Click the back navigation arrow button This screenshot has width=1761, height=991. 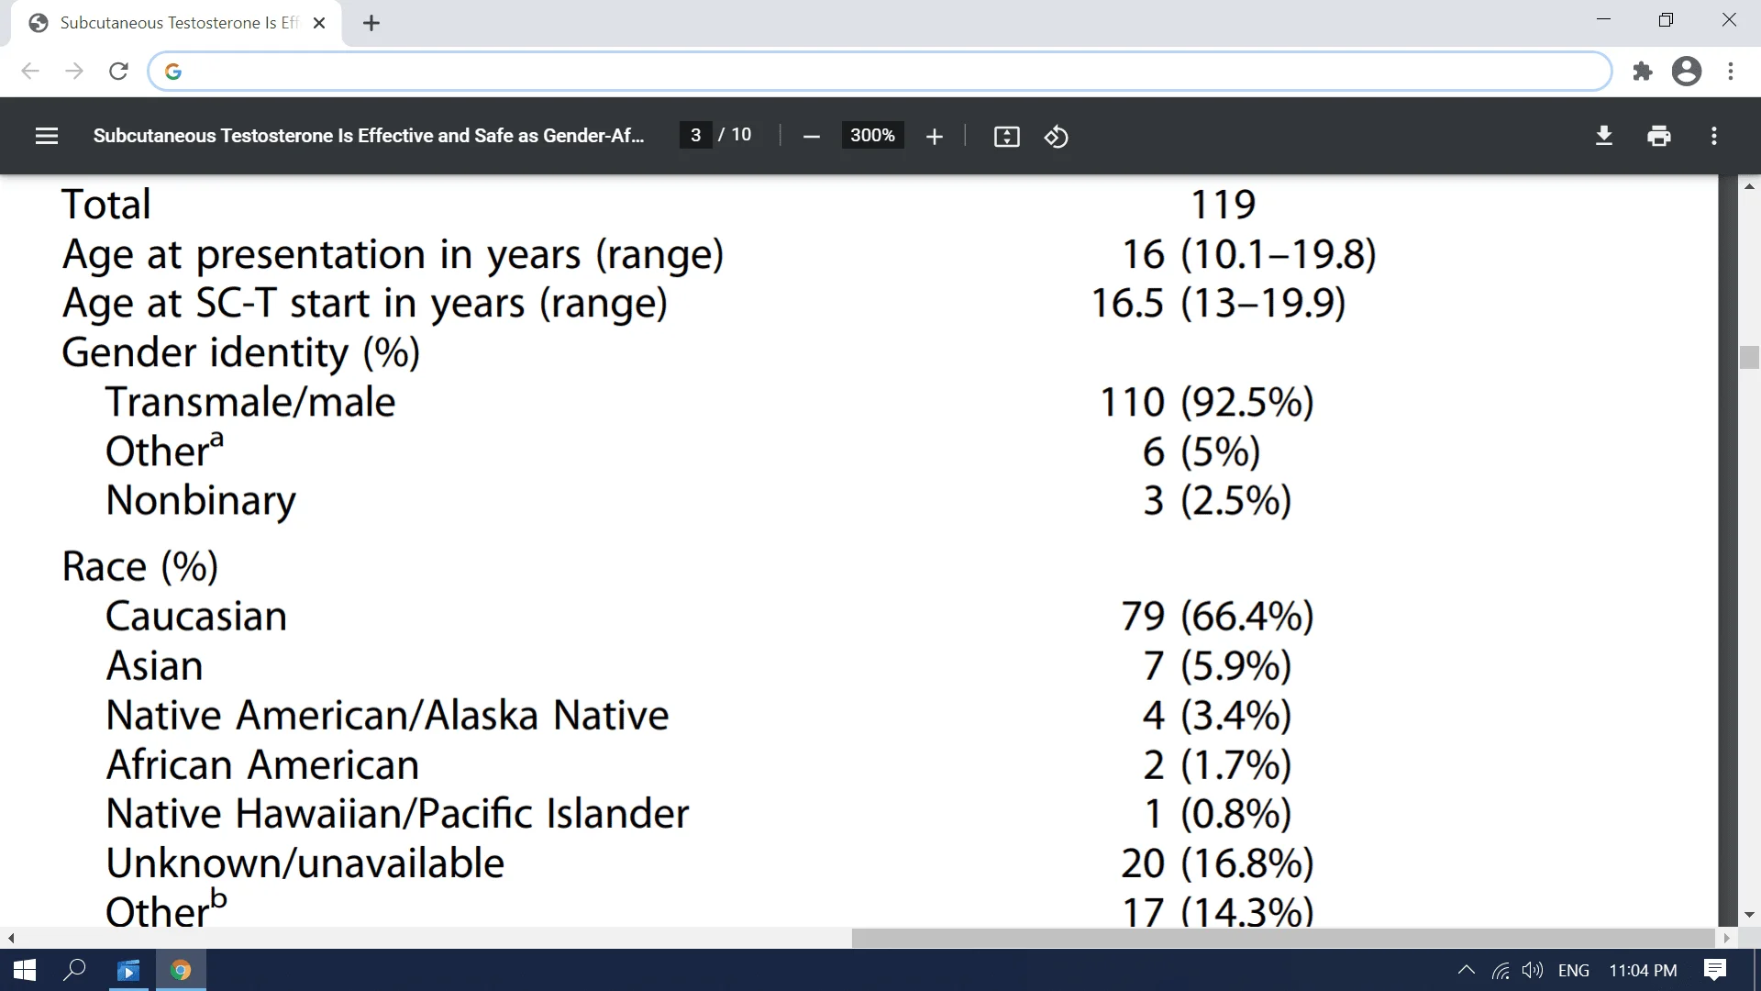pyautogui.click(x=29, y=72)
